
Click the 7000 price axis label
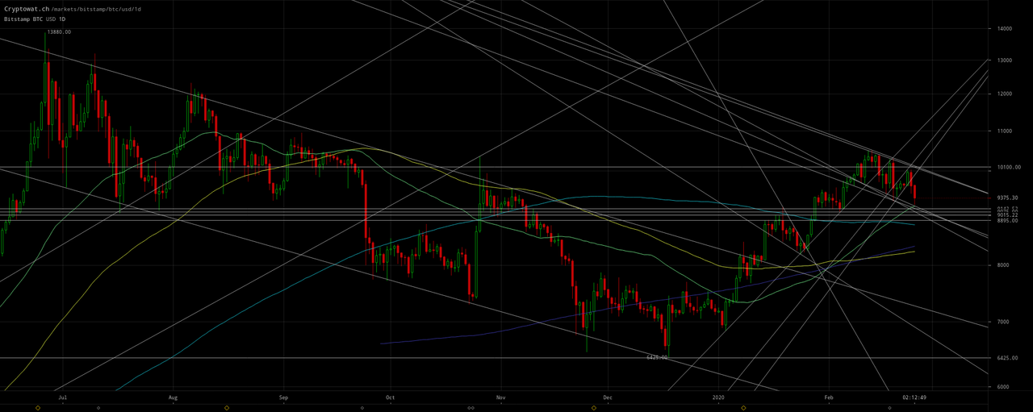pyautogui.click(x=1003, y=322)
